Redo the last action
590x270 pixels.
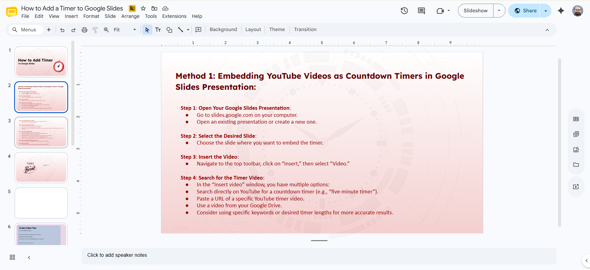[73, 30]
